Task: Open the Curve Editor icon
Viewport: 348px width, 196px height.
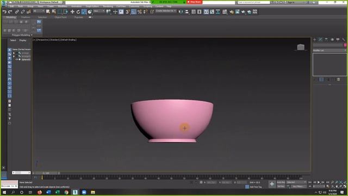Action: click(212, 12)
